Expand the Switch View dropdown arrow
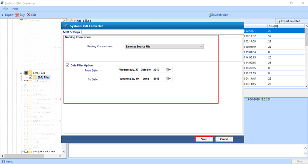This screenshot has height=164, width=308. [230, 15]
